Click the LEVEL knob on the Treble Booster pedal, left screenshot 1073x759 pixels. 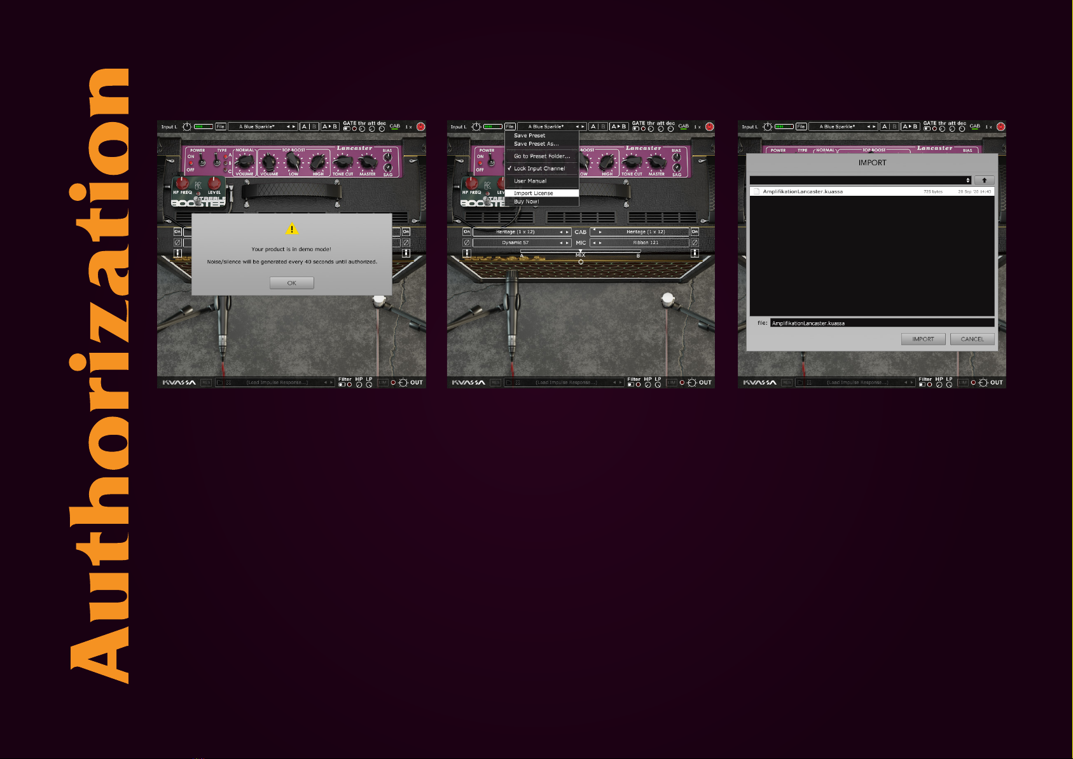tap(214, 184)
